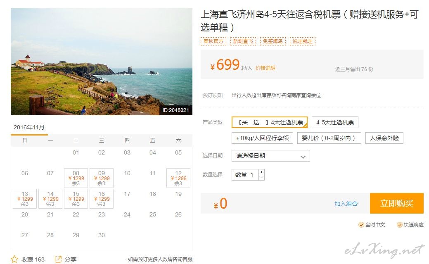Viewport: 429px width, 264px height.
Task: Choose 人保意外险 option
Action: coord(384,138)
